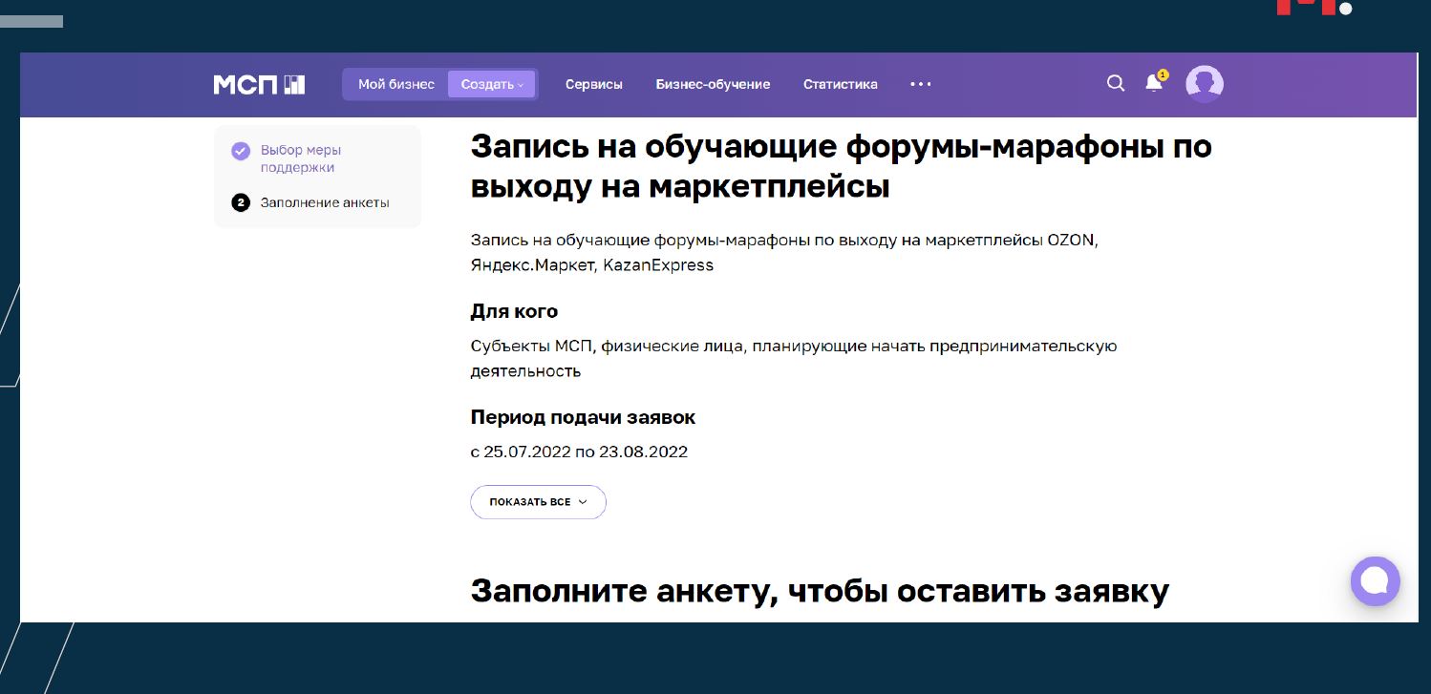Click the Заполните анкету heading
This screenshot has height=694, width=1431.
(819, 591)
